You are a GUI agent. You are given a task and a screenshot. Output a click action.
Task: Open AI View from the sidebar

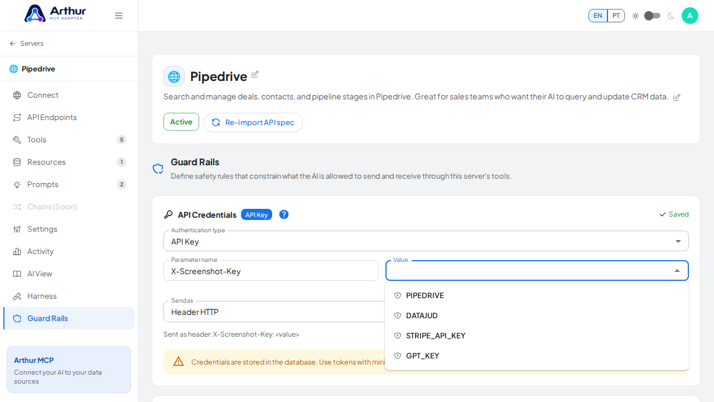[69, 274]
